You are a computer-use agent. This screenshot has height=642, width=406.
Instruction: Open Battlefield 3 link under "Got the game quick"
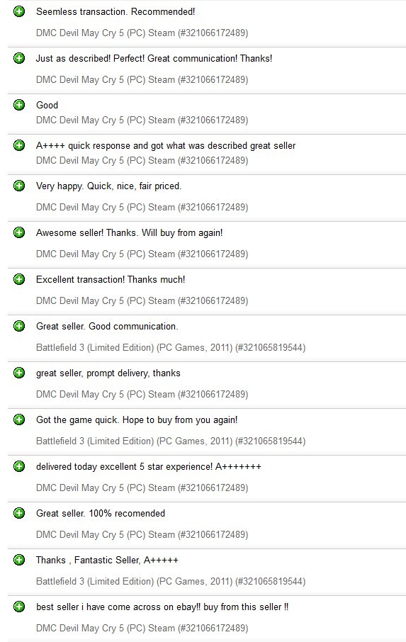click(x=171, y=441)
